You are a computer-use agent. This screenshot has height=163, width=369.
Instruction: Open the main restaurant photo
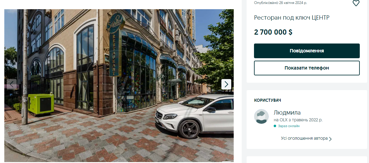(x=119, y=85)
